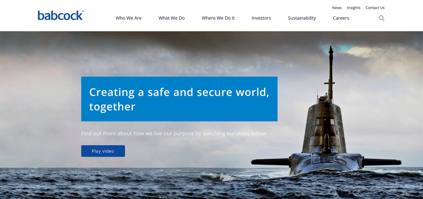423x199 pixels.
Task: Open the News link
Action: coord(337,8)
